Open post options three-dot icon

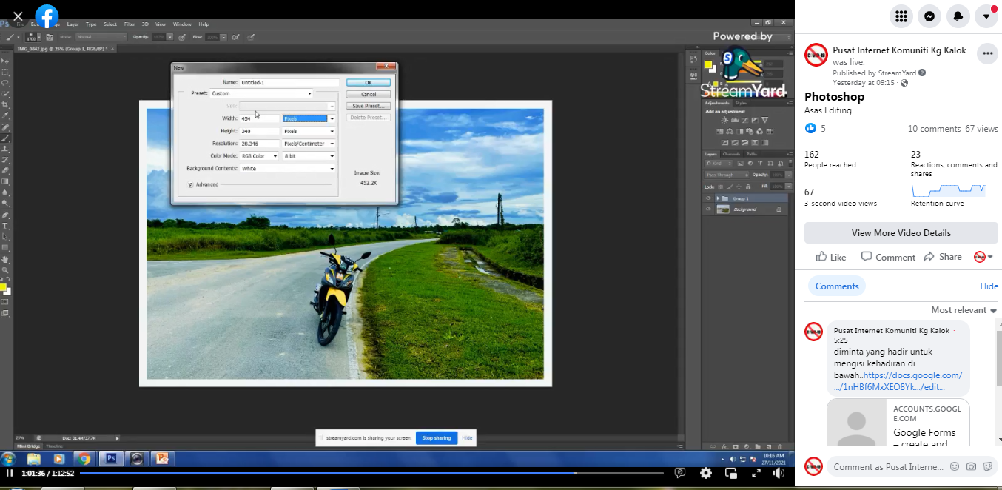[986, 54]
